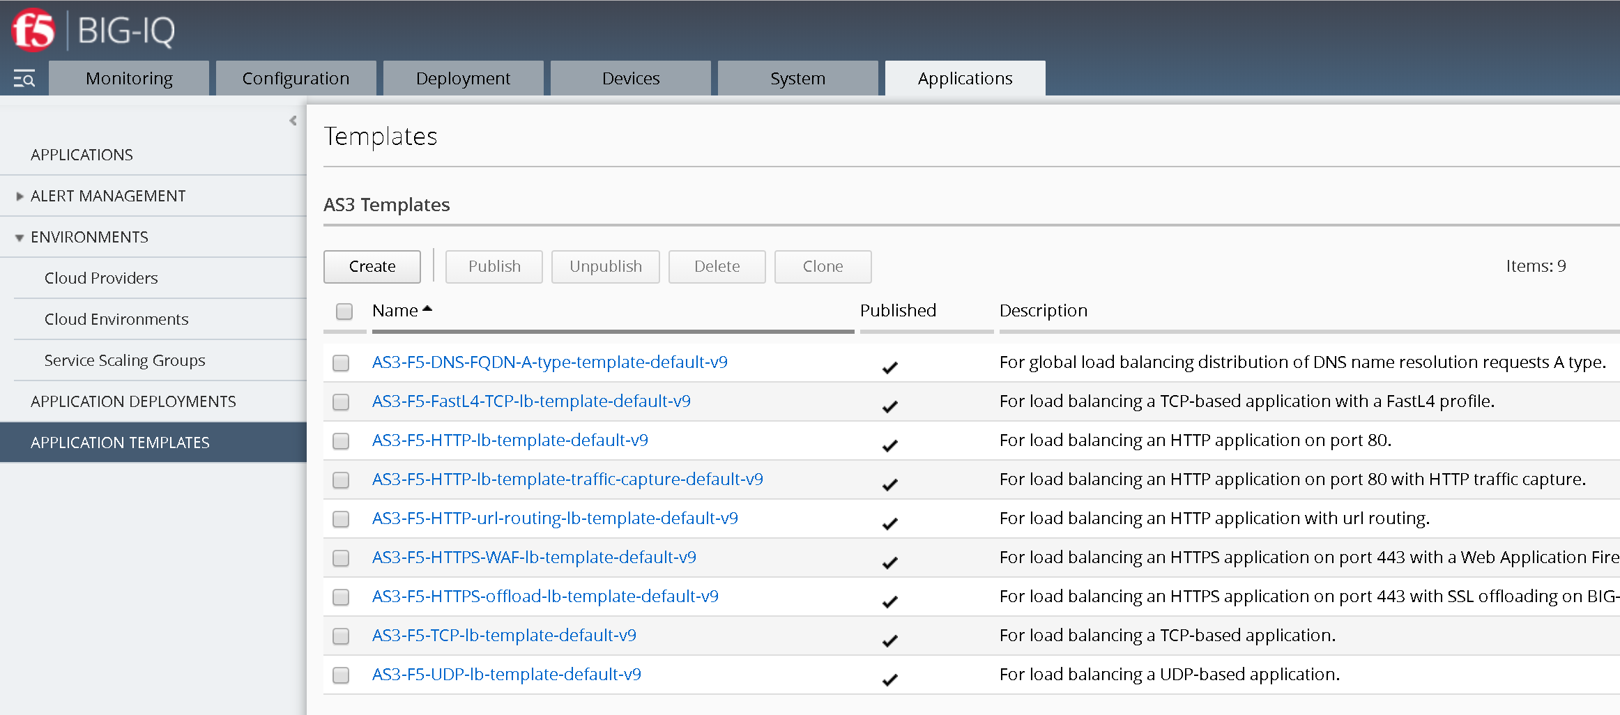
Task: Open AS3-F5-FastL4-TCP-lb-template-default-v9 link
Action: click(x=531, y=401)
